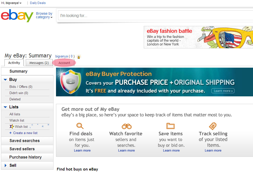The height and width of the screenshot is (172, 253).
Task: Open the Daily Deals link
Action: tap(38, 3)
